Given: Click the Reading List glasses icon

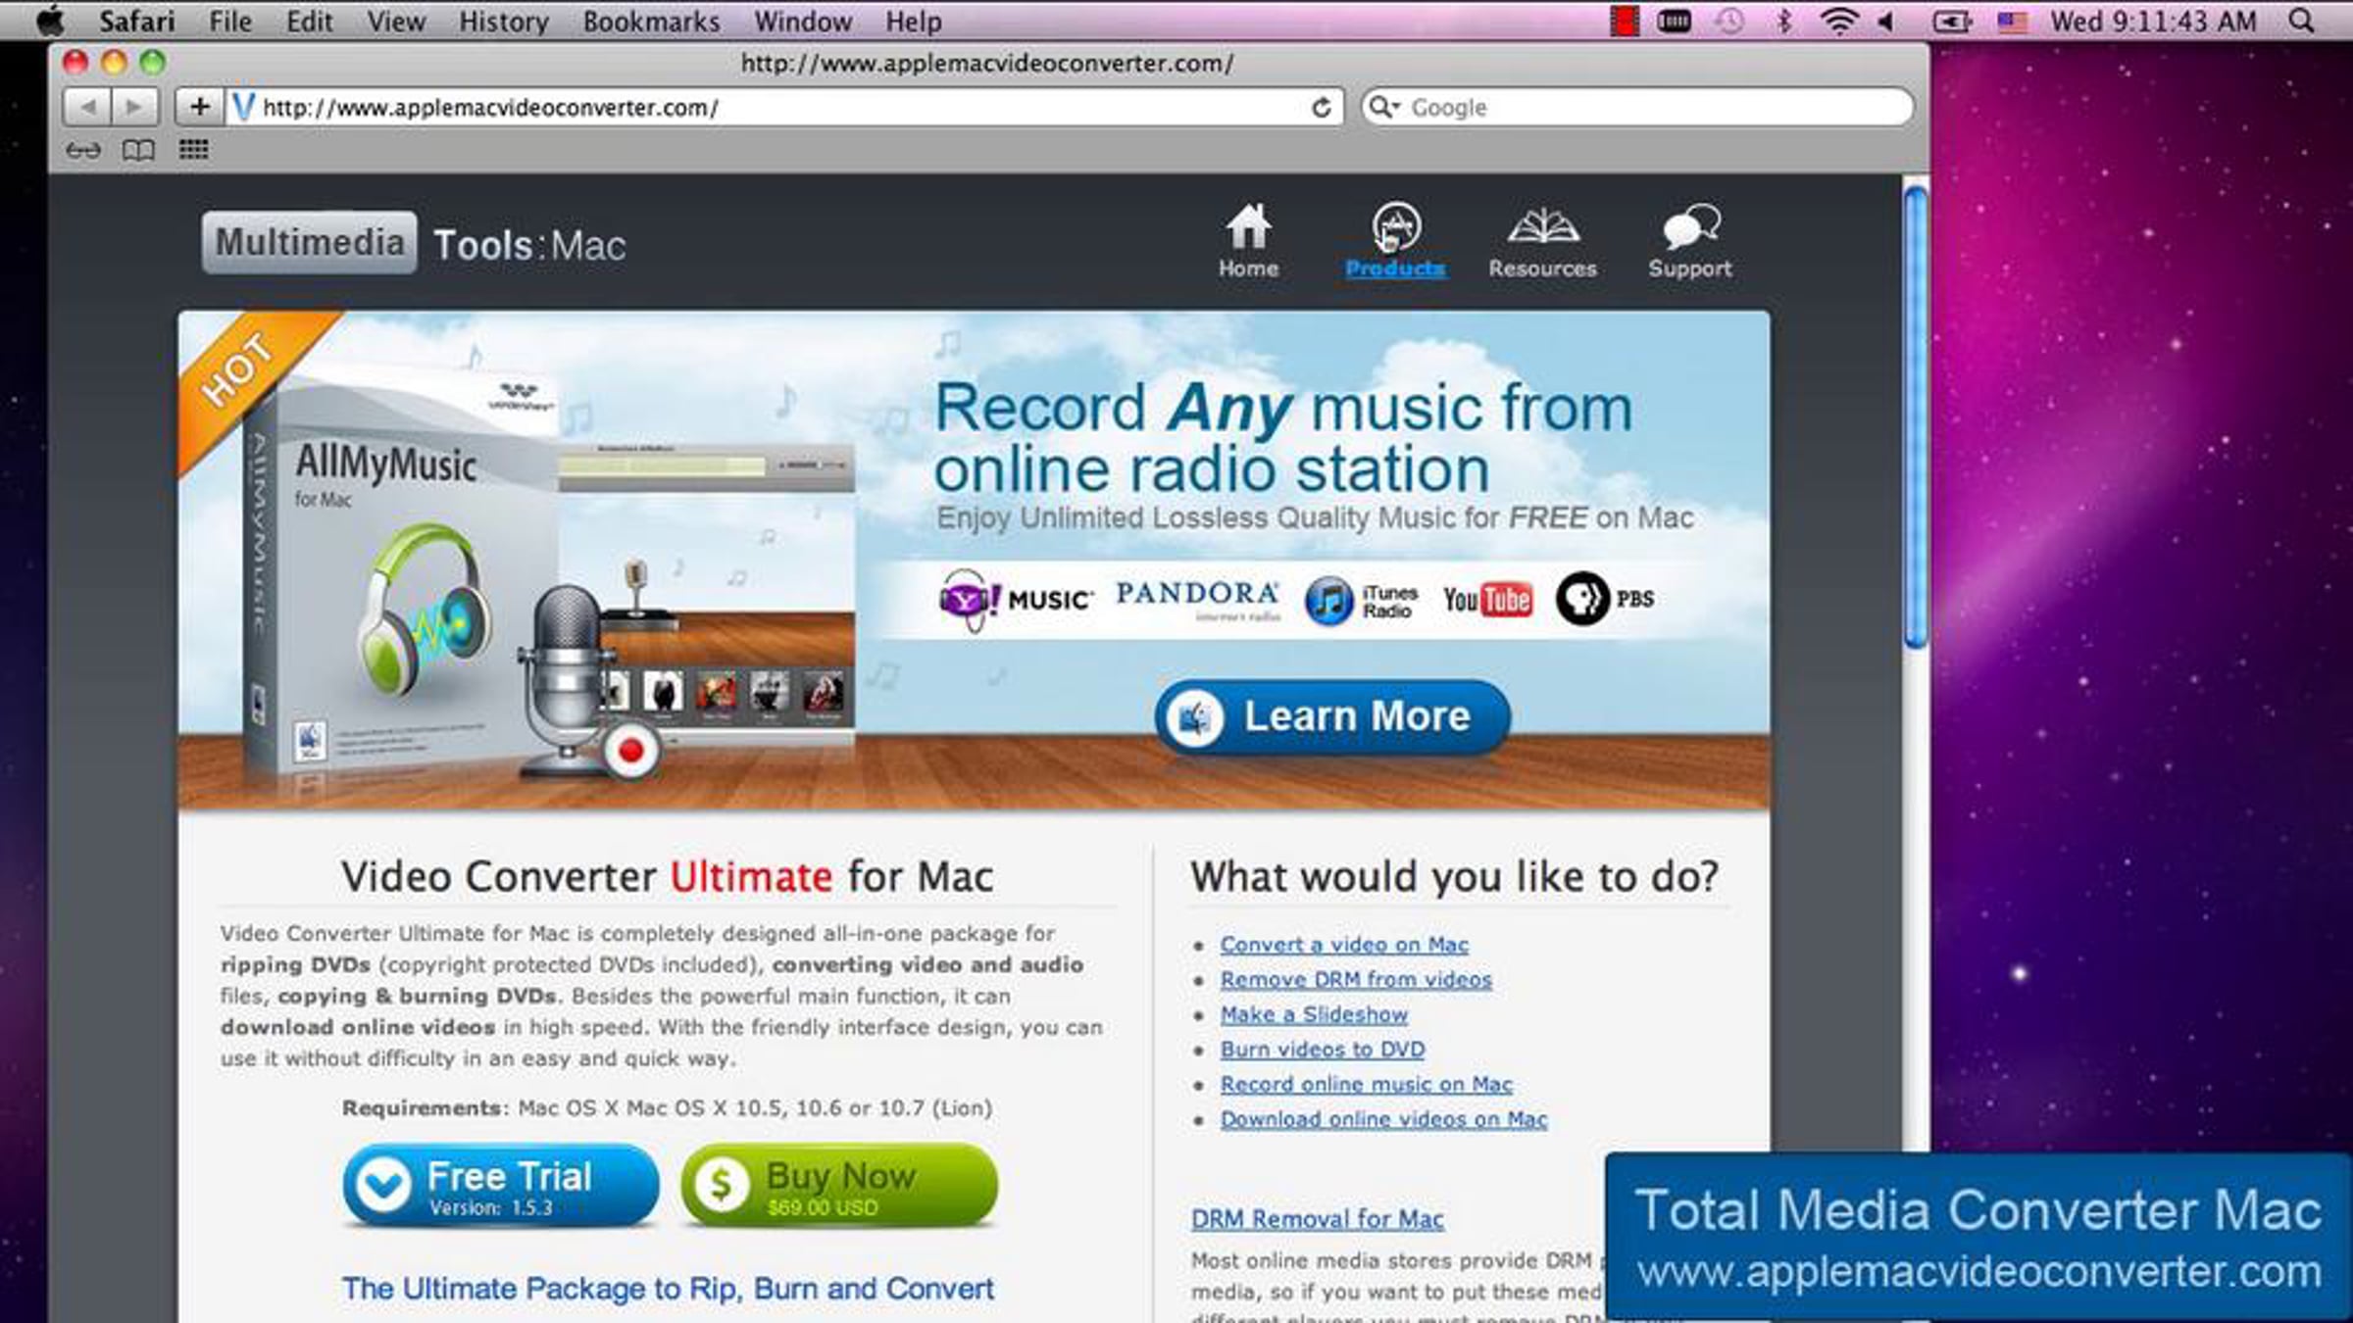Looking at the screenshot, I should pos(83,150).
